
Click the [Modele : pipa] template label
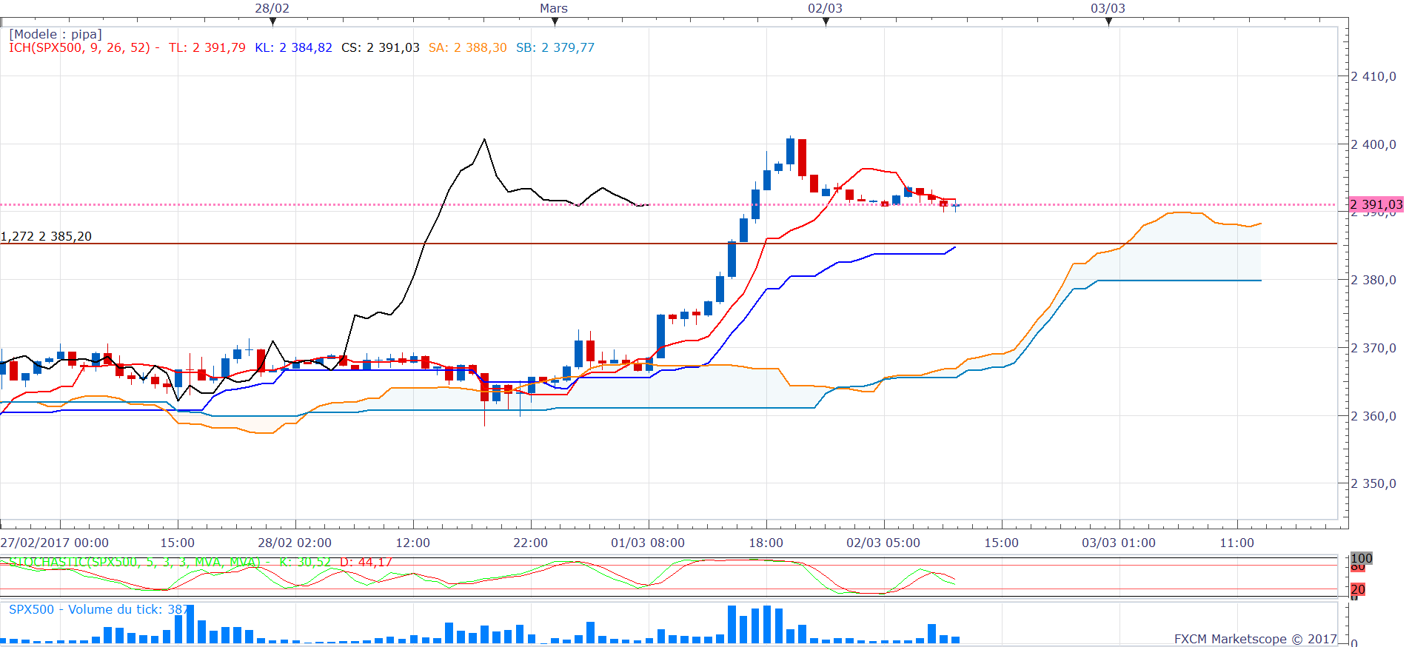pos(56,34)
